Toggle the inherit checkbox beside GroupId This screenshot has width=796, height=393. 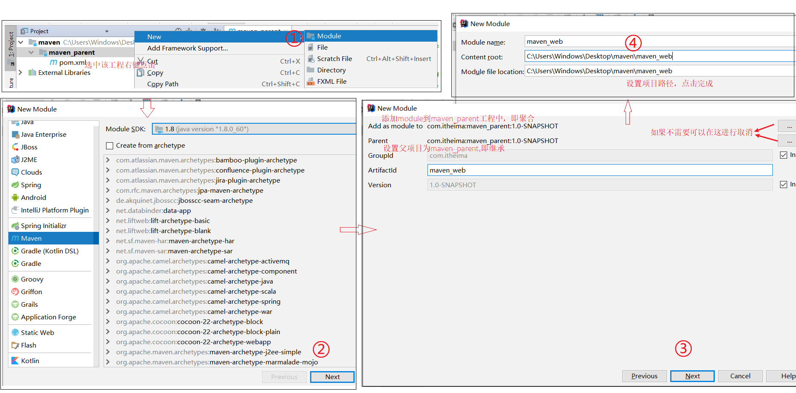tap(783, 155)
